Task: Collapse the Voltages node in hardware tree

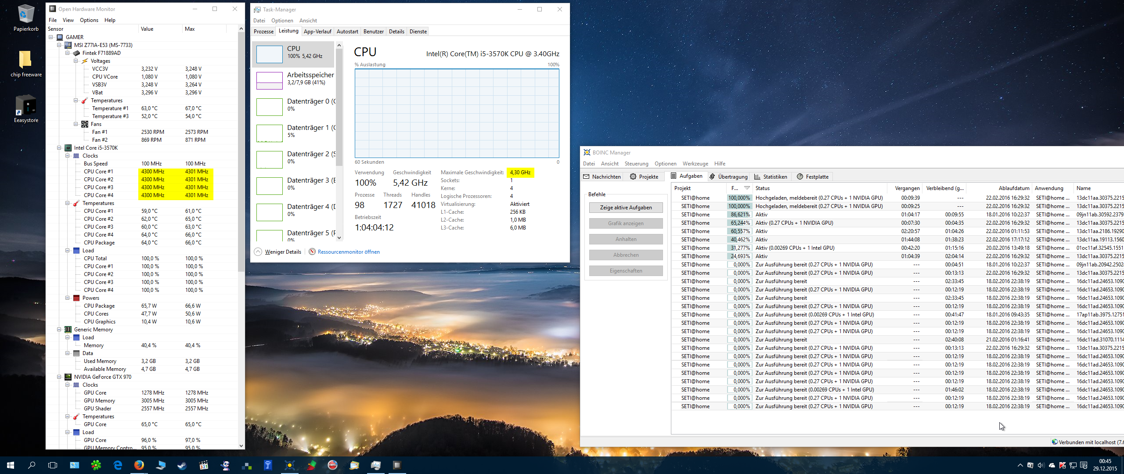Action: (76, 61)
